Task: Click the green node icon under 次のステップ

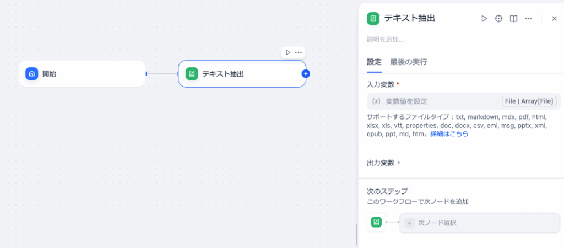Action: tap(376, 222)
